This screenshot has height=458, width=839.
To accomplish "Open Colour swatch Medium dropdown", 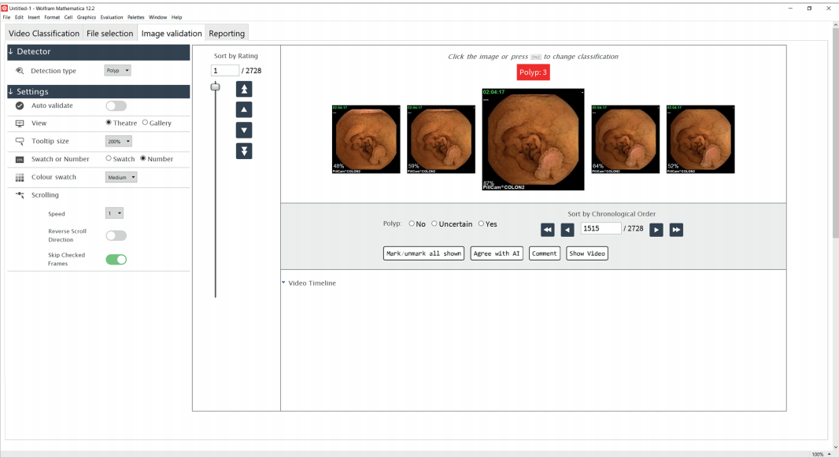I will [121, 177].
